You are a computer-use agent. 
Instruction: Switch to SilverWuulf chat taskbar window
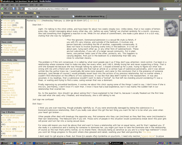coord(116,143)
